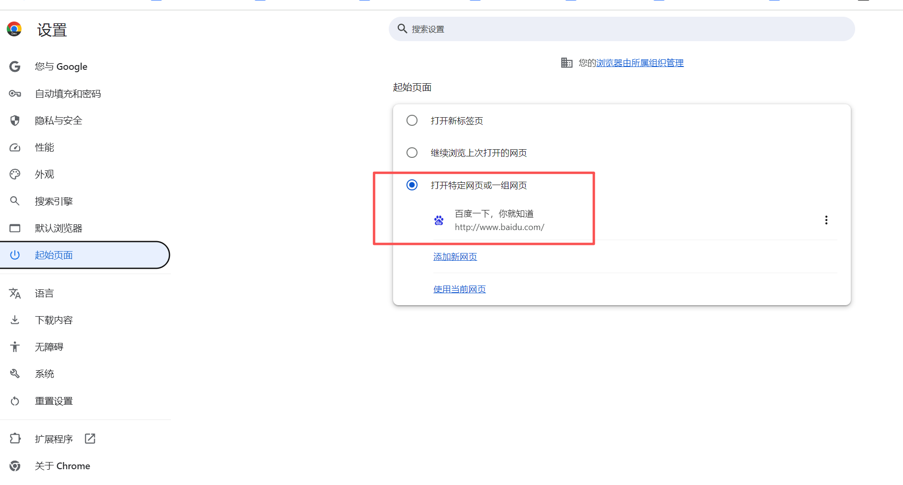
Task: Open 扩展程序 page
Action: coord(85,439)
